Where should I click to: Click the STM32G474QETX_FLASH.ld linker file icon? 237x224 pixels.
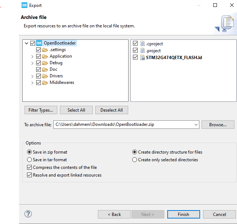click(x=142, y=57)
